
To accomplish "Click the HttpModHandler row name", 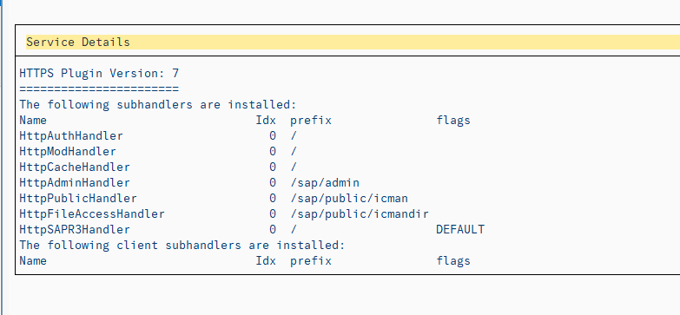I will pos(68,151).
